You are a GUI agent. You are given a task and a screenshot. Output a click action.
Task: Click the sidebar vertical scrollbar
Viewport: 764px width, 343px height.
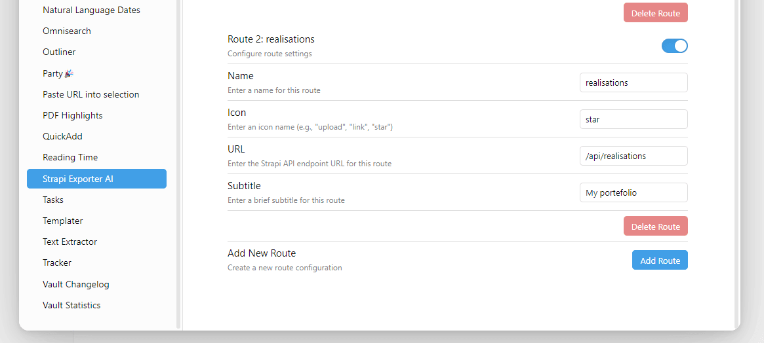178,164
